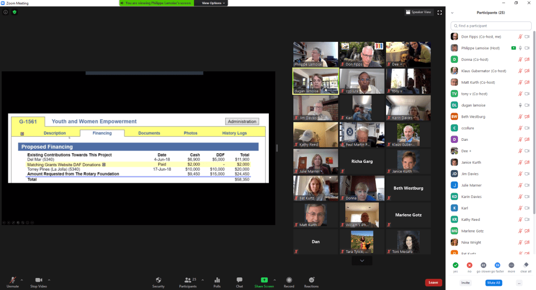Click the green Share Screen icon

(x=264, y=280)
